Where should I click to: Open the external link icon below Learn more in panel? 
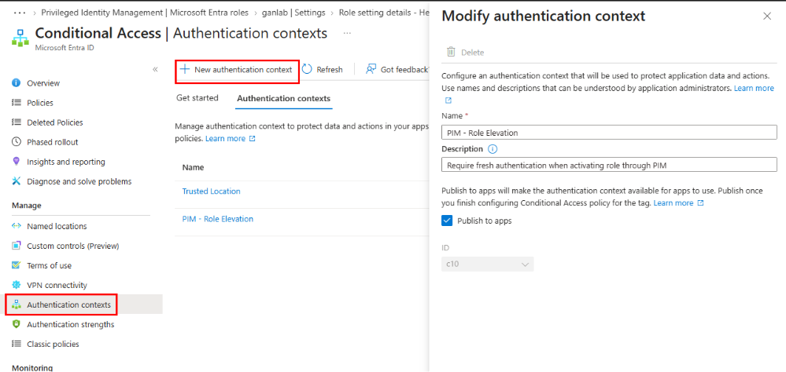coord(448,100)
